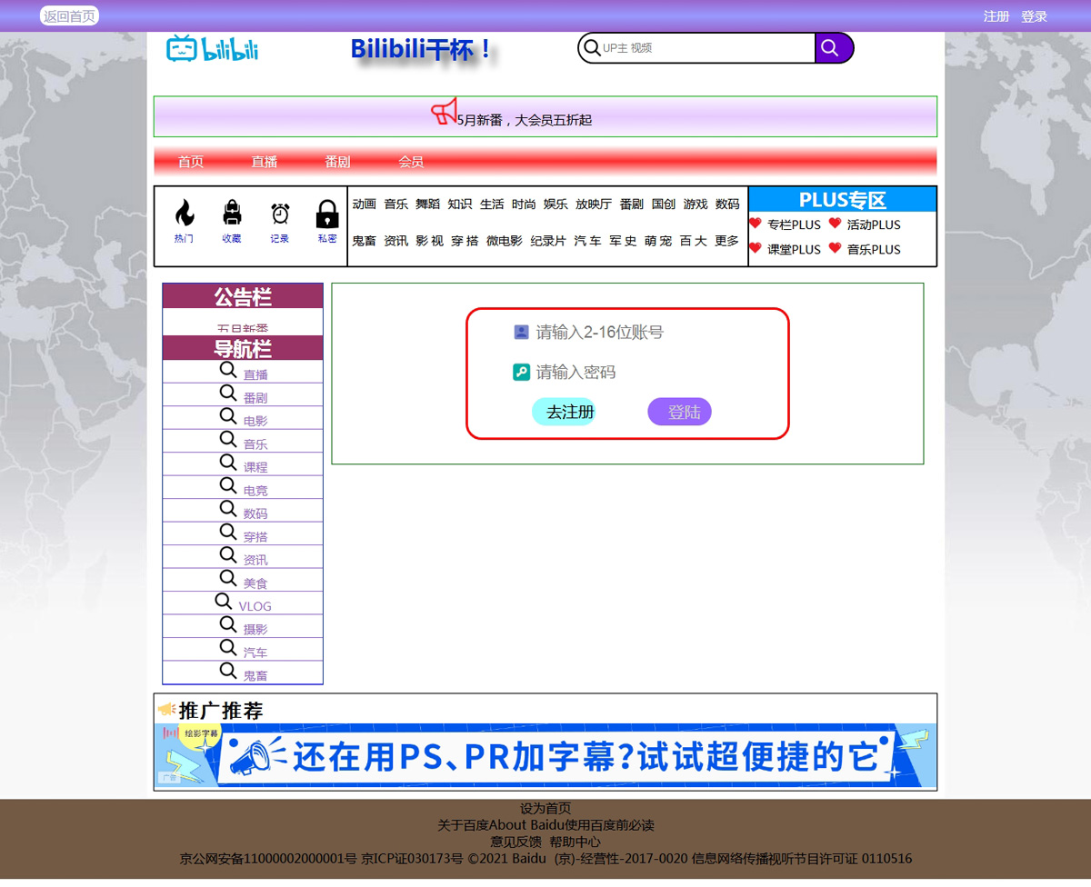Click 设为首页 in footer
Viewport: 1091px width, 887px height.
point(545,808)
